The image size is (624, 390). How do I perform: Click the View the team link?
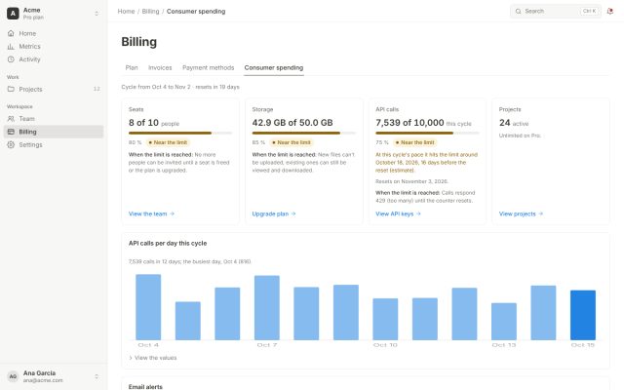[151, 214]
